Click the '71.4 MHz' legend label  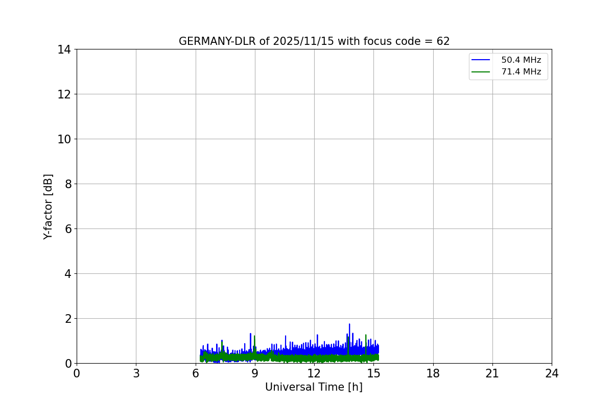[521, 72]
